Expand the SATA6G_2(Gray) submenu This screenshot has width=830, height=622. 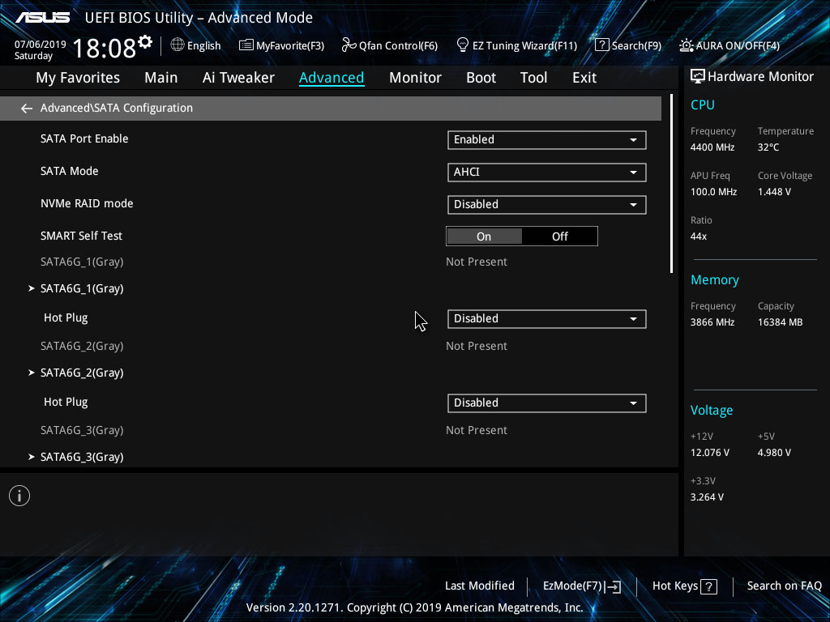click(x=82, y=373)
